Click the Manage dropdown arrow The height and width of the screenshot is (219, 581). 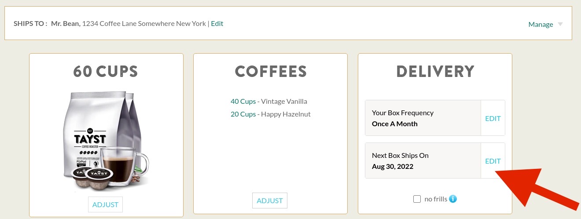(x=560, y=24)
